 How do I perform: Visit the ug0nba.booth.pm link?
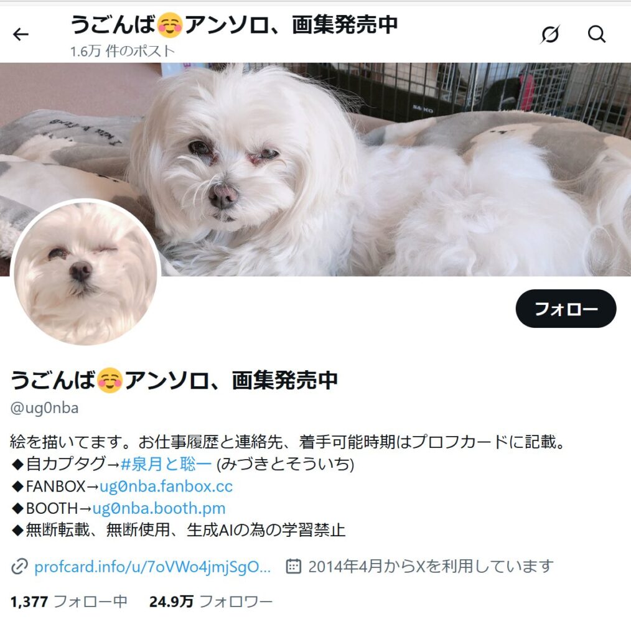click(159, 508)
